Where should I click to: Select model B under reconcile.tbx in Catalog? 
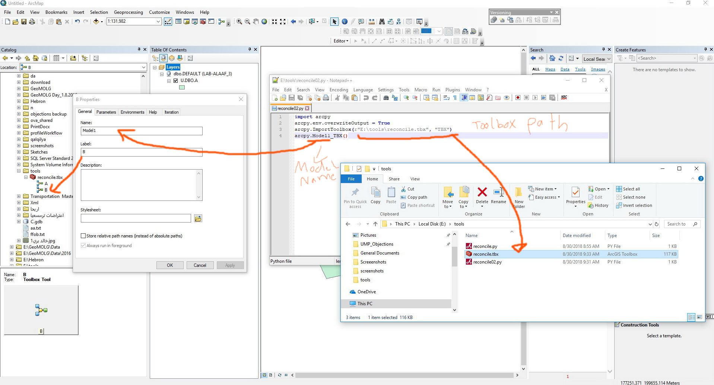42,190
